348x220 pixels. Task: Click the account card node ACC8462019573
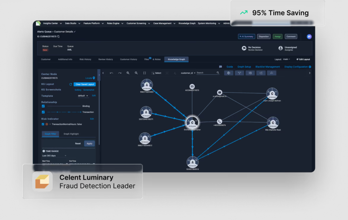(192, 87)
